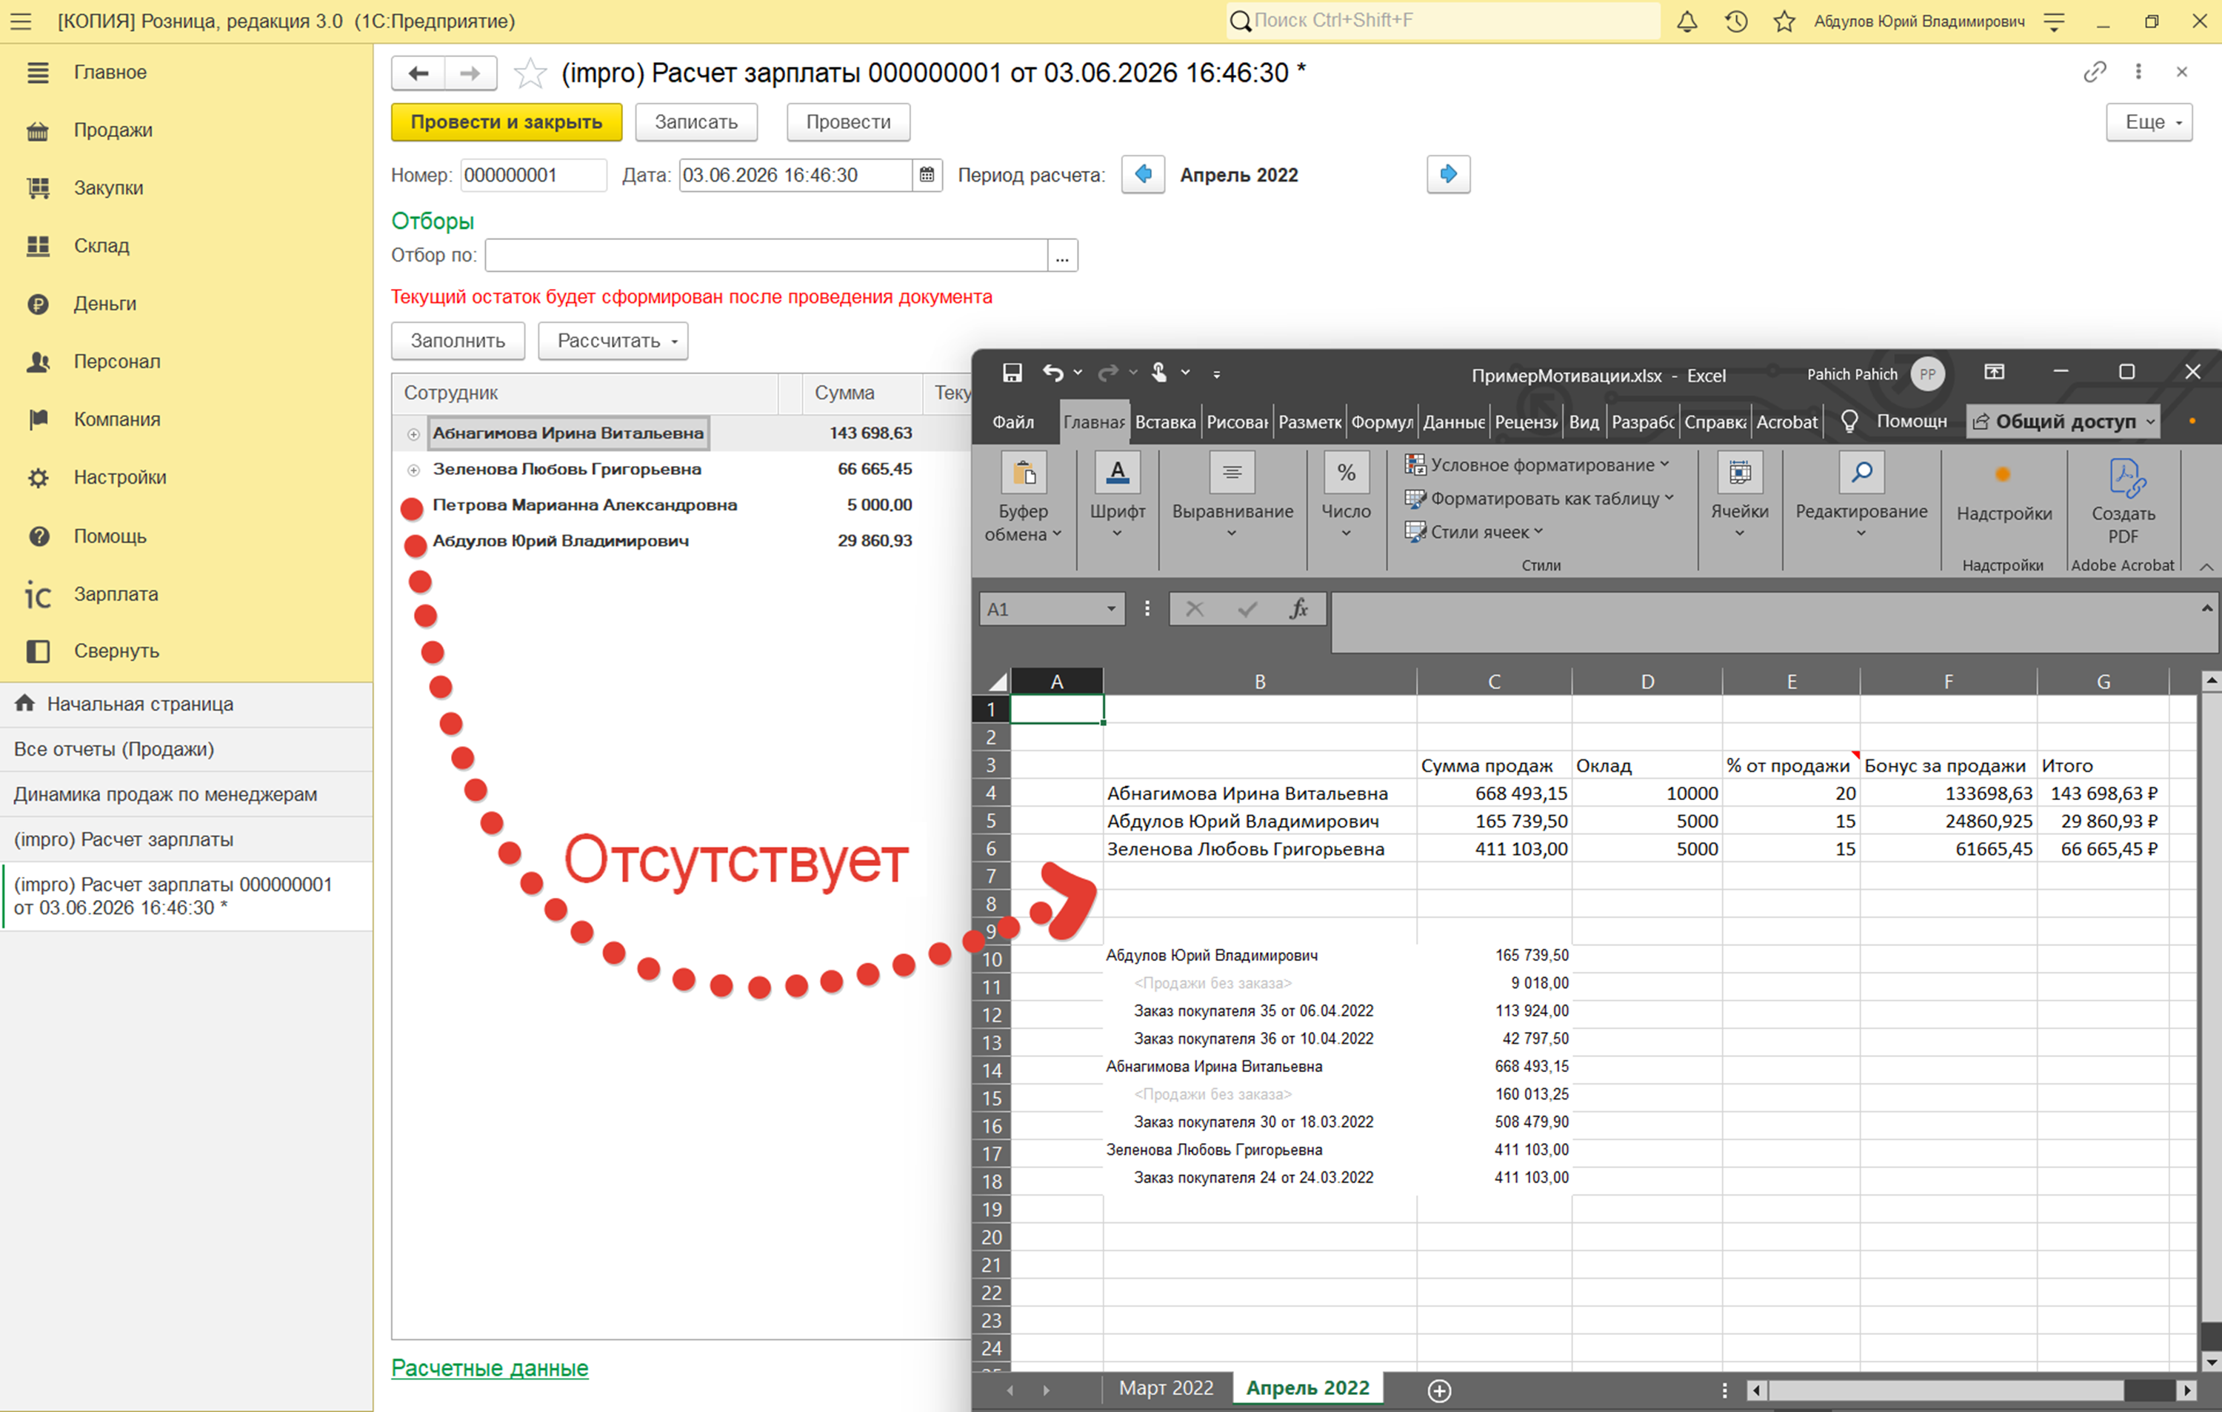Save the Excel workbook

1012,373
